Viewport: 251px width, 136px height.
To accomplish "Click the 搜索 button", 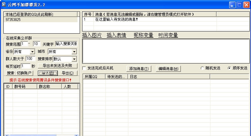I will [10, 73].
